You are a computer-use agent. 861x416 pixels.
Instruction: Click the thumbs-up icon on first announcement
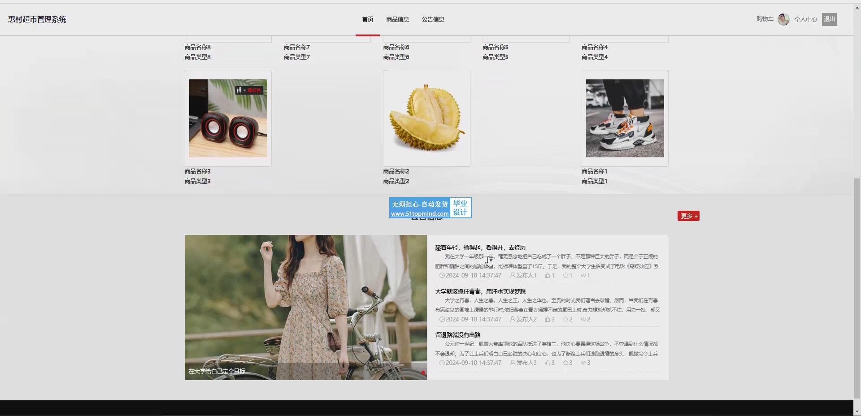548,276
